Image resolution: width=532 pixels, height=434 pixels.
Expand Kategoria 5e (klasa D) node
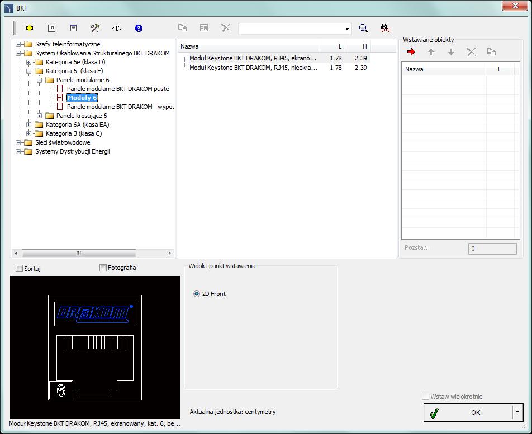point(29,62)
